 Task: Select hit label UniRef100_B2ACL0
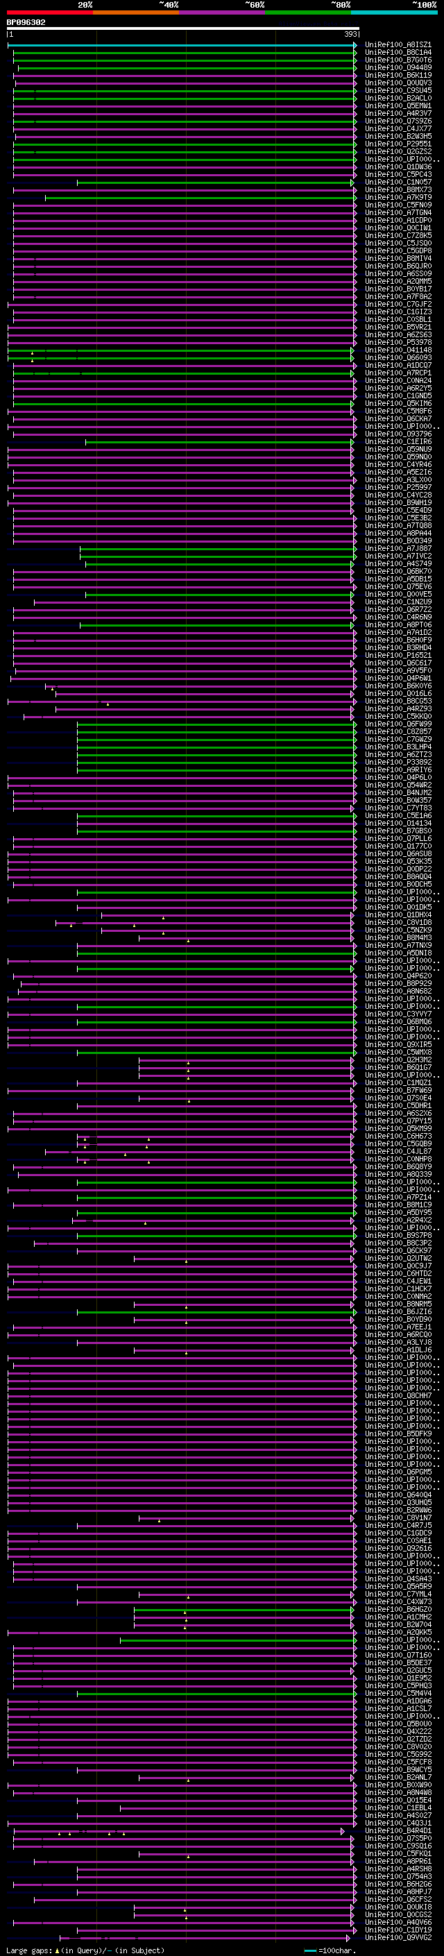tap(398, 98)
